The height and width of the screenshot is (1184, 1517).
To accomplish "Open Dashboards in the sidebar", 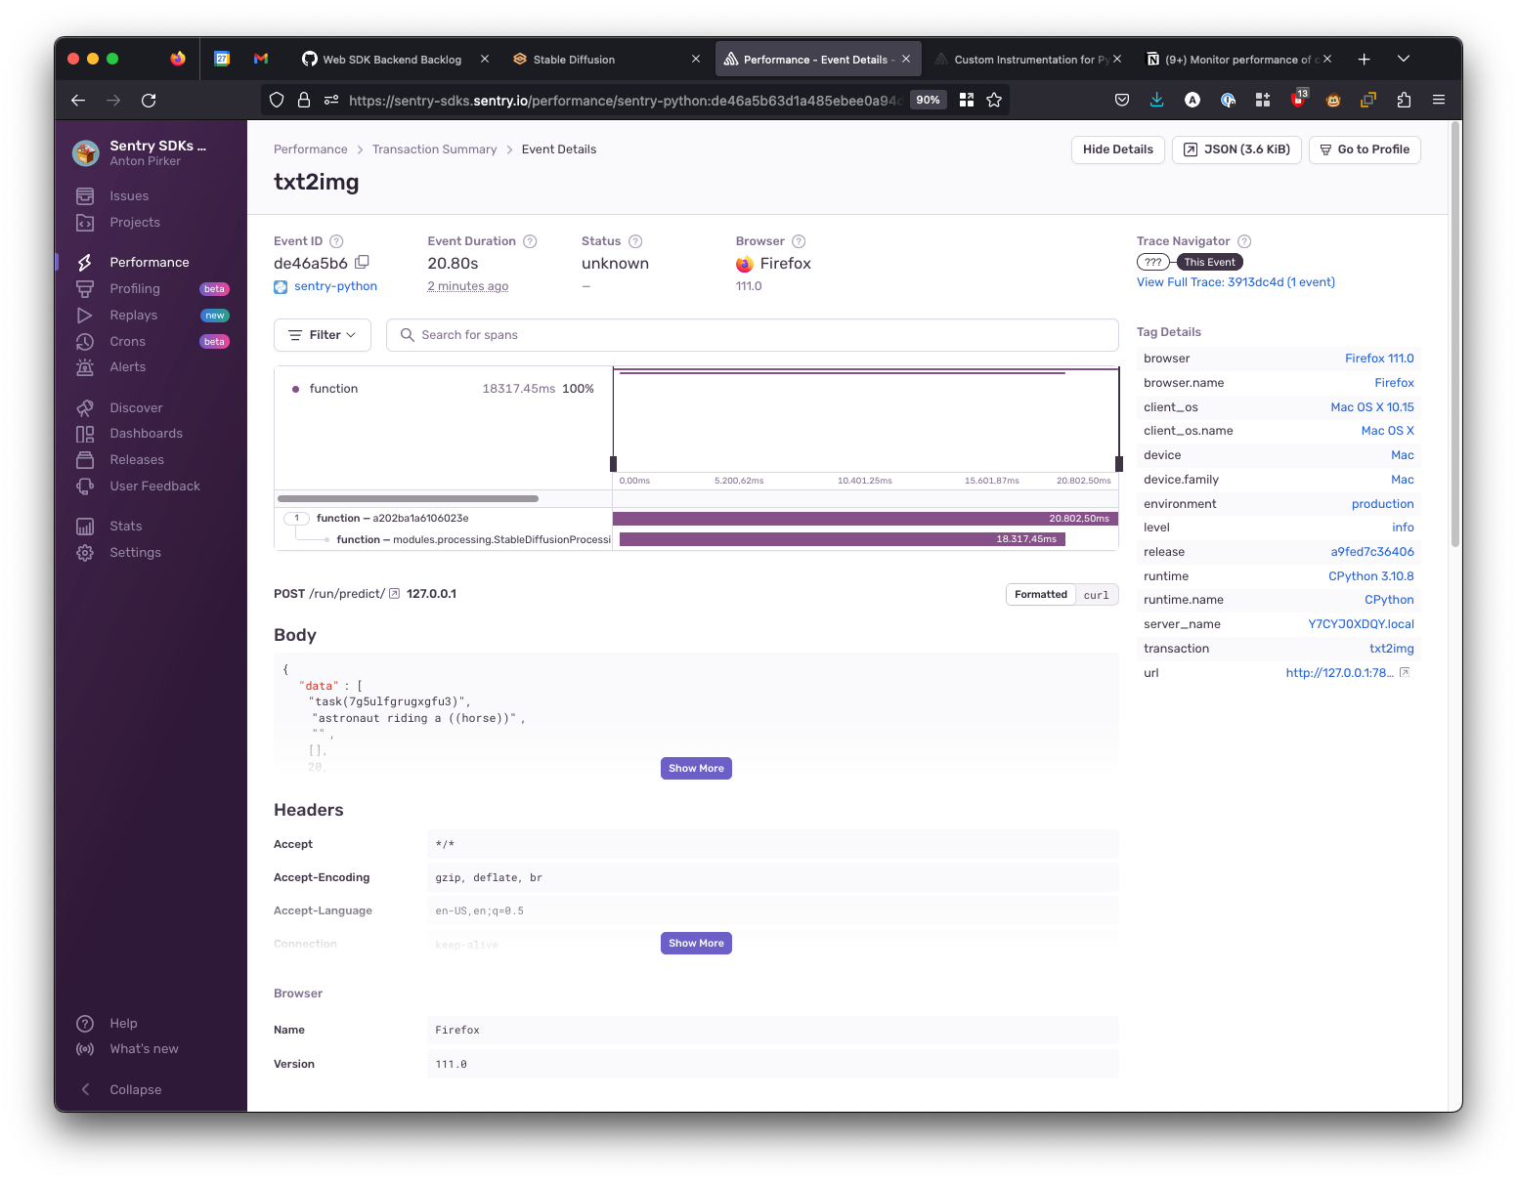I will pyautogui.click(x=147, y=434).
